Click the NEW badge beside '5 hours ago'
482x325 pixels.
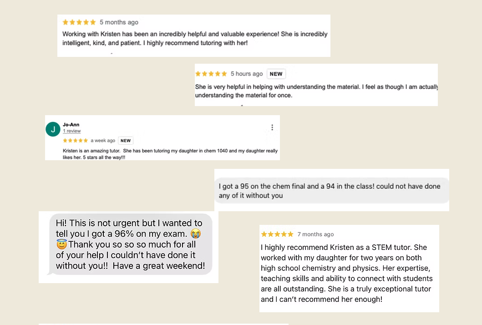point(276,74)
